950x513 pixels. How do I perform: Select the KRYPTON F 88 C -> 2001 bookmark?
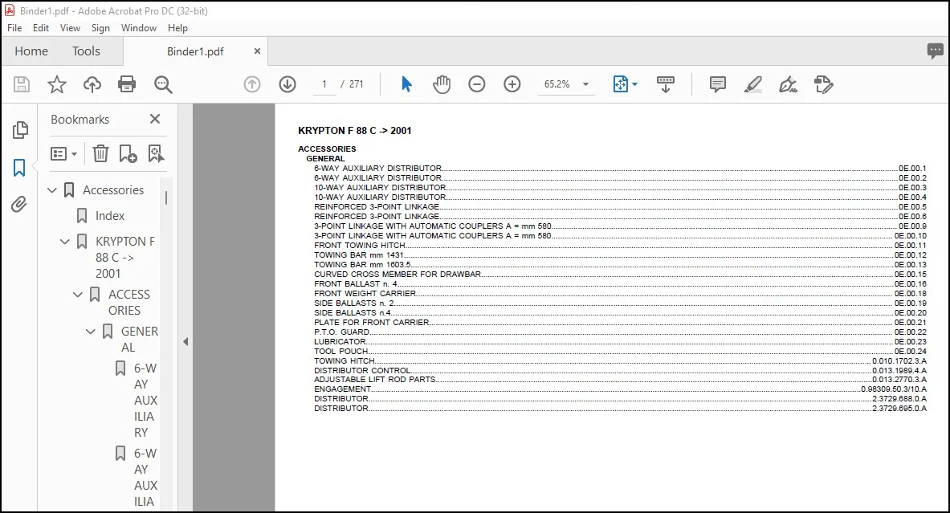[x=124, y=258]
